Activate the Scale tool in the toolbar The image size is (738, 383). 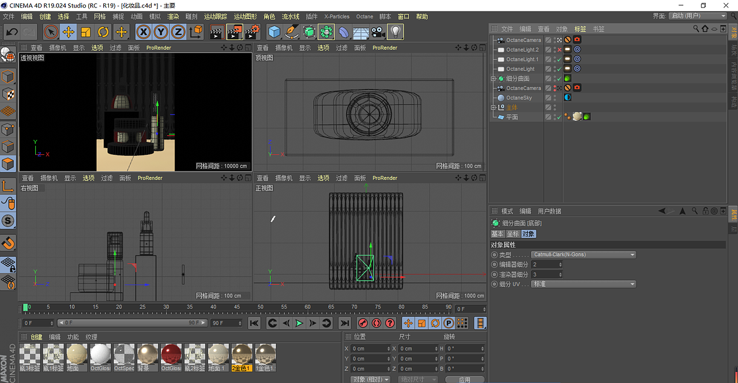[x=86, y=32]
